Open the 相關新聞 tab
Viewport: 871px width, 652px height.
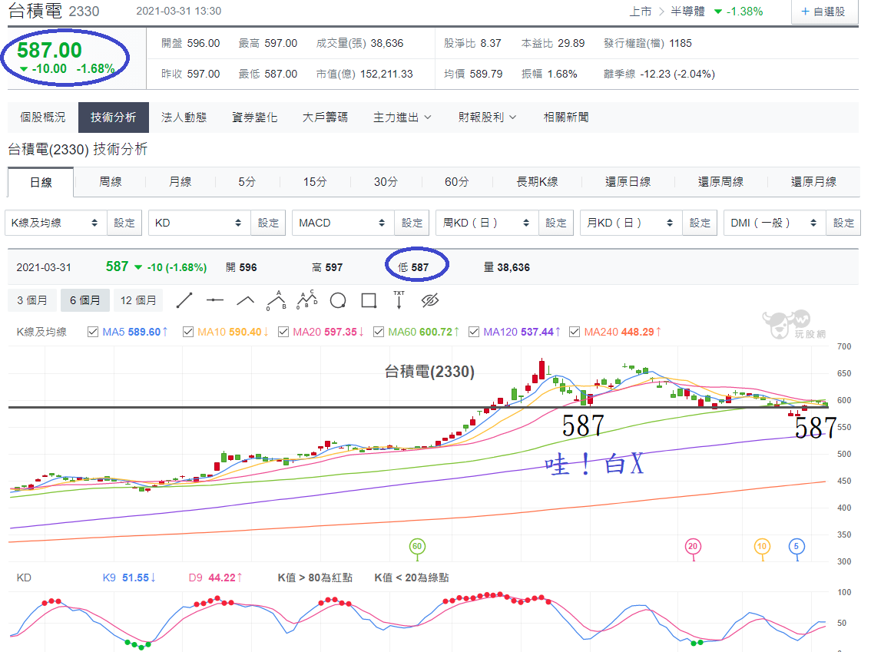pos(566,117)
